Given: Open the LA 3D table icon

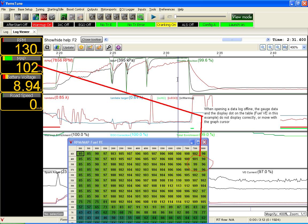Looking at the screenshot, I should pyautogui.click(x=108, y=17).
